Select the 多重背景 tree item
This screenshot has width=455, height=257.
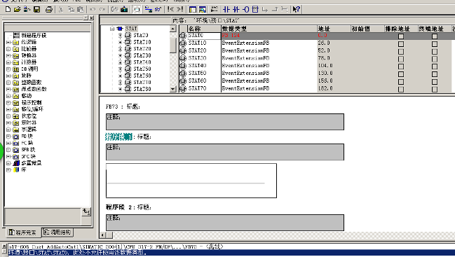point(32,163)
